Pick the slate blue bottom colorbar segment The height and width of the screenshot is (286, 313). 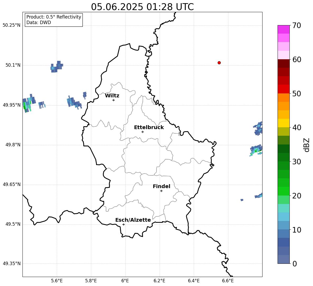283,259
